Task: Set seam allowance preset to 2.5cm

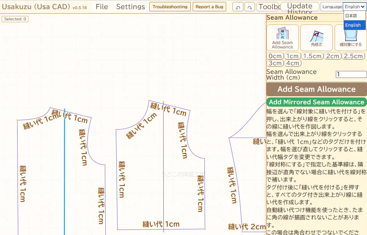Action: [353, 56]
